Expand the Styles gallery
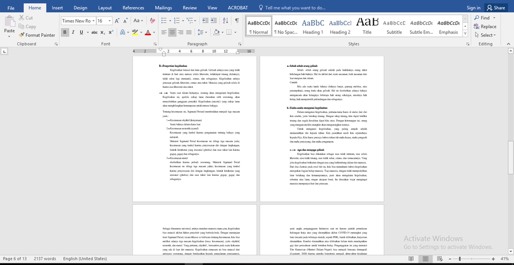The height and width of the screenshot is (265, 514). [465, 33]
